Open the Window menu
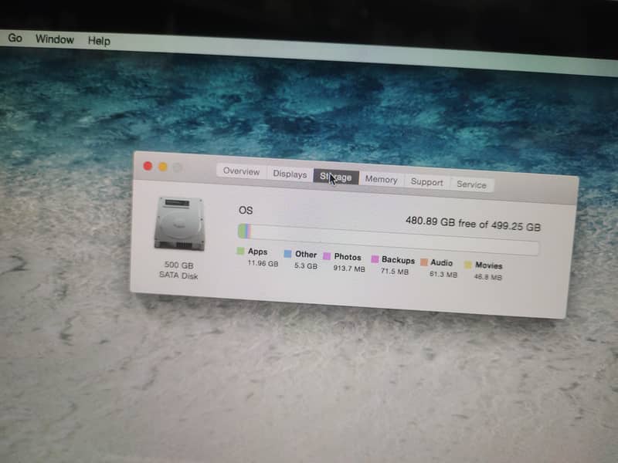 point(54,39)
